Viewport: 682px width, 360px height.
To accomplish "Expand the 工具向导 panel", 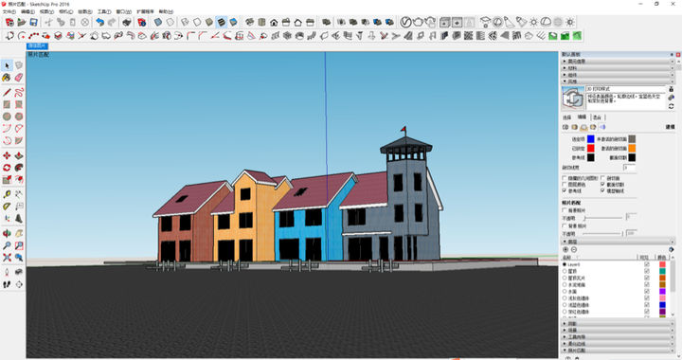I will pos(618,337).
